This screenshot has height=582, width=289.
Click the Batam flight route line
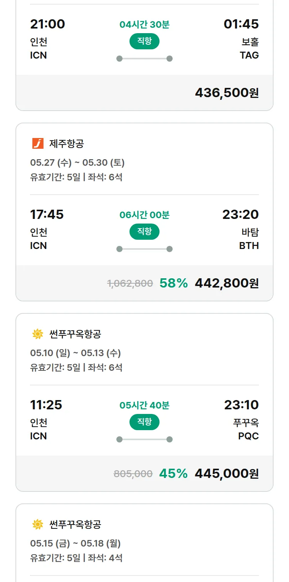pyautogui.click(x=144, y=249)
